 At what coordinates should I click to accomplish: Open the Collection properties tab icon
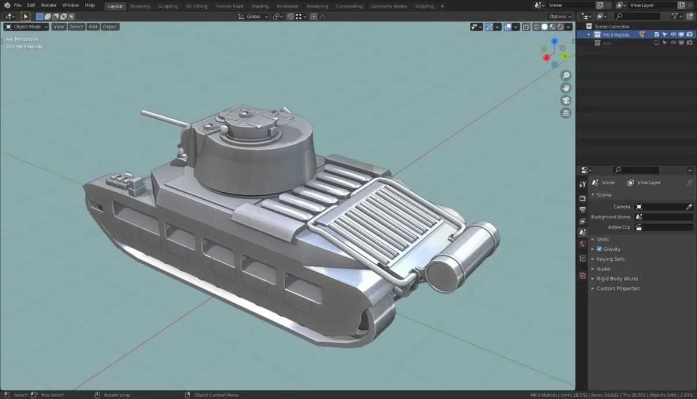point(583,258)
